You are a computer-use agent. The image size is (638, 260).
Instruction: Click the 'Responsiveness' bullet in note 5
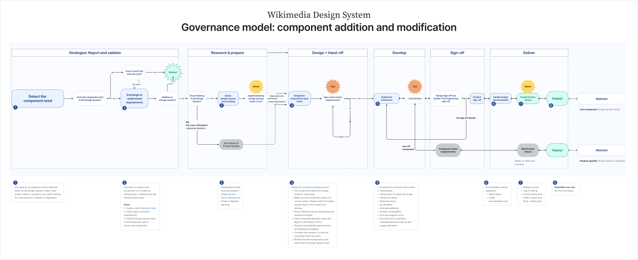[389, 201]
